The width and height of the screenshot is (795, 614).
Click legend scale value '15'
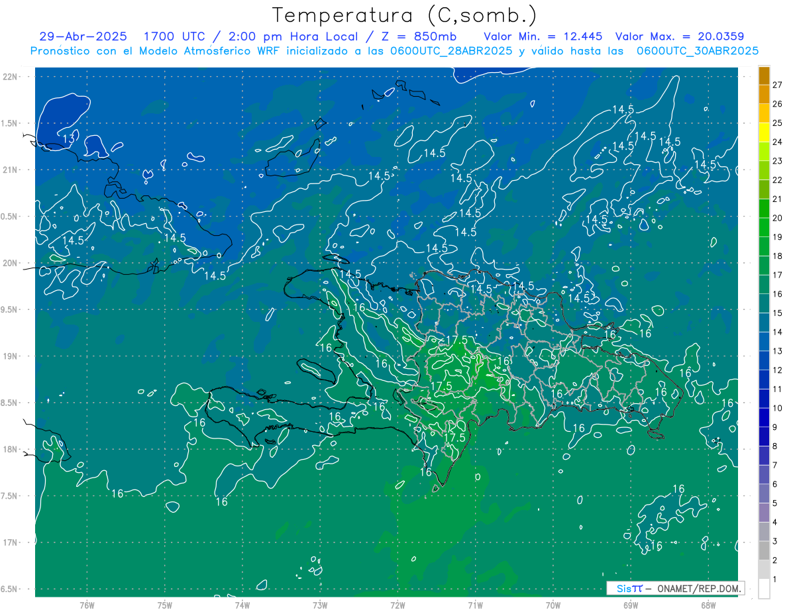(x=777, y=313)
